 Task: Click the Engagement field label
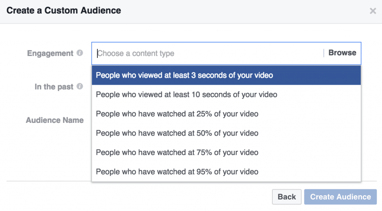coord(50,53)
